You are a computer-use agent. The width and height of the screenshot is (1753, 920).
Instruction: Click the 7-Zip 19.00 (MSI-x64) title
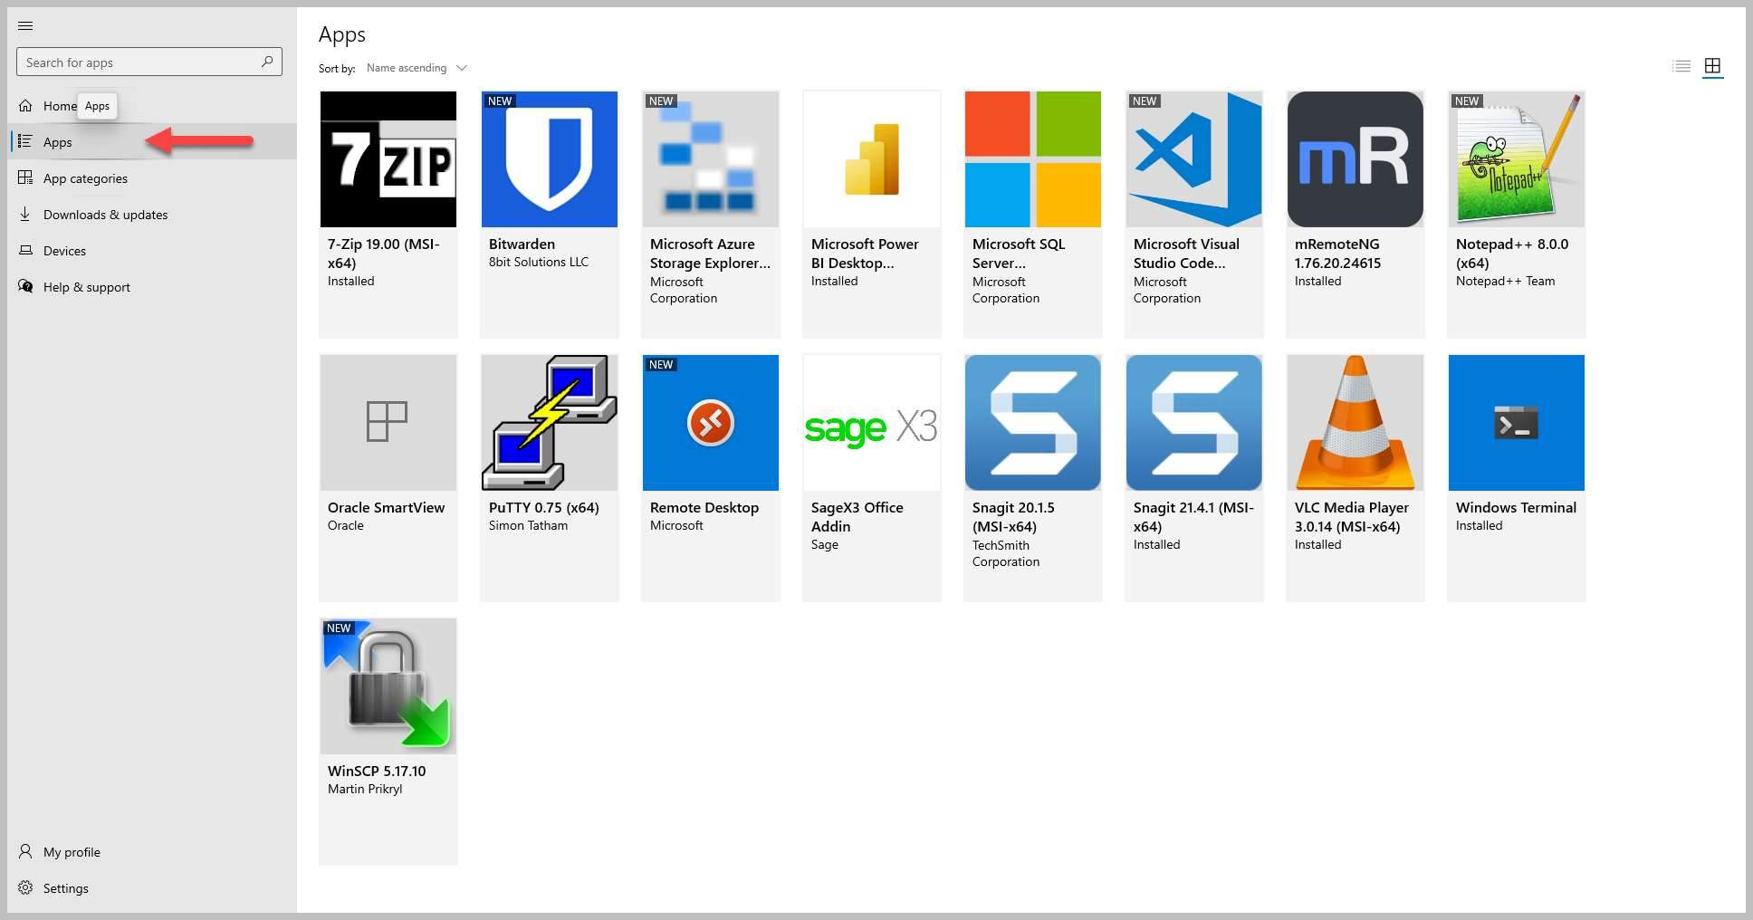click(x=384, y=254)
